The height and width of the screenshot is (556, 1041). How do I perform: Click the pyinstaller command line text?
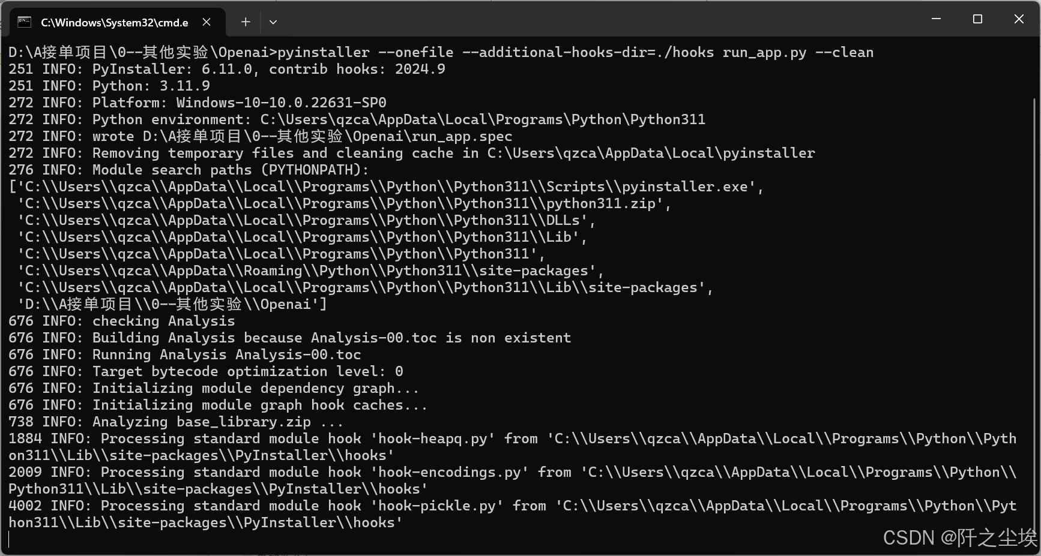(x=540, y=52)
